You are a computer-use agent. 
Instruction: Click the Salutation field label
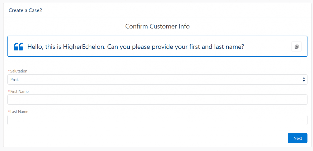19,71
